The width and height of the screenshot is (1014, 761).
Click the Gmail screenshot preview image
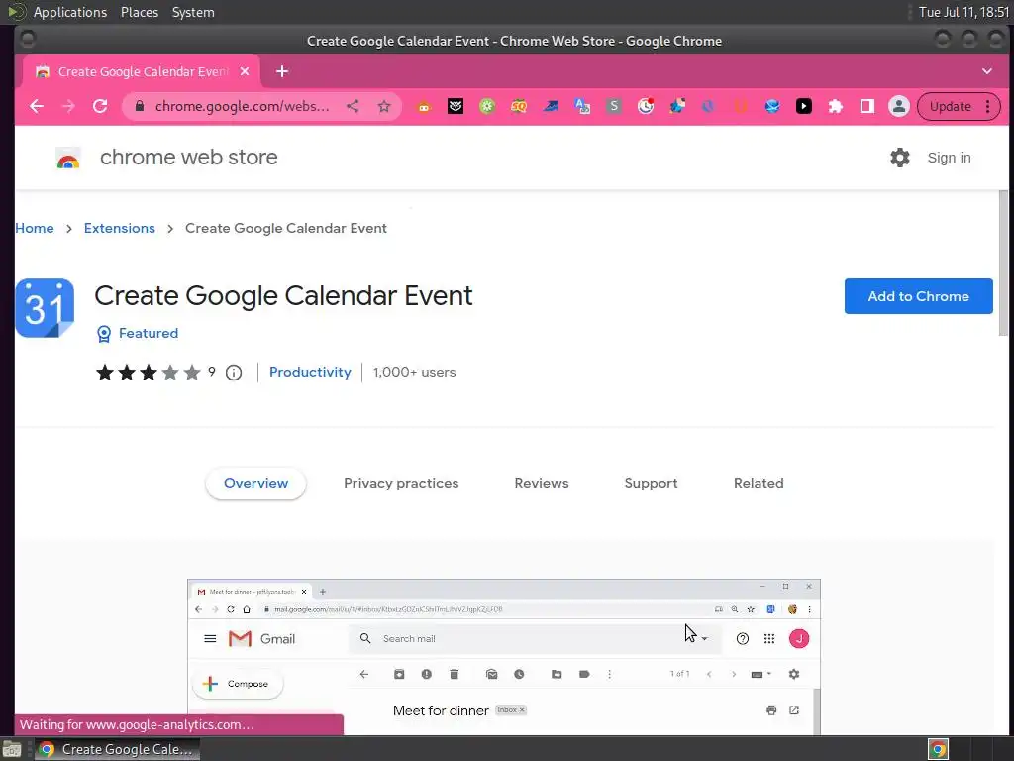point(504,657)
